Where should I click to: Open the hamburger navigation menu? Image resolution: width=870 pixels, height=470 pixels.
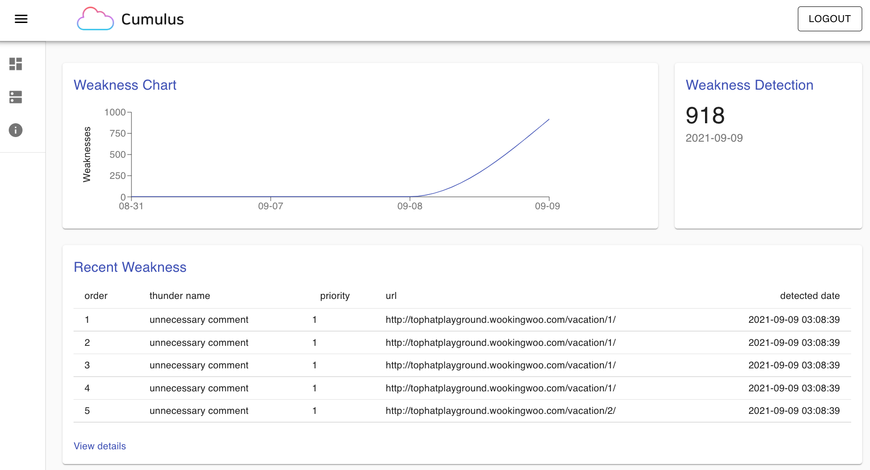coord(21,19)
